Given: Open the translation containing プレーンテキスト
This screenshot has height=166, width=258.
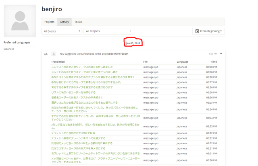Looking at the screenshot, I should point(78,138).
